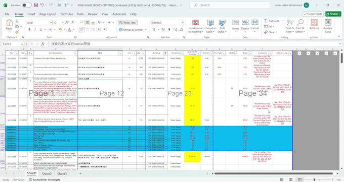Switch to Page Break Preview view
The width and height of the screenshot is (344, 182).
coord(299,179)
